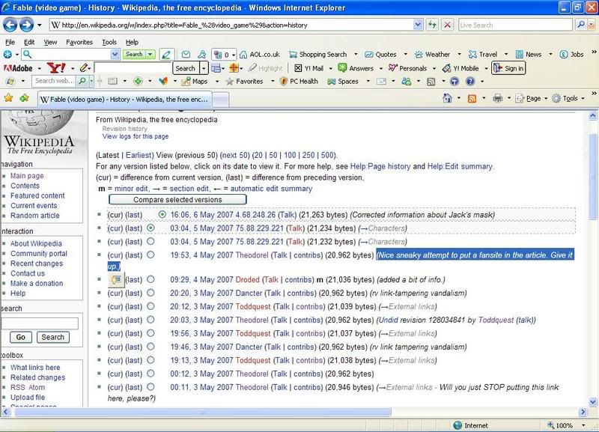Go forward with the browser Forward arrow
The height and width of the screenshot is (432, 599).
[26, 25]
